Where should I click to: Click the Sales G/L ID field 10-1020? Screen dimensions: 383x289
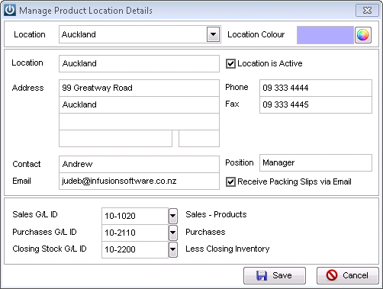(135, 216)
